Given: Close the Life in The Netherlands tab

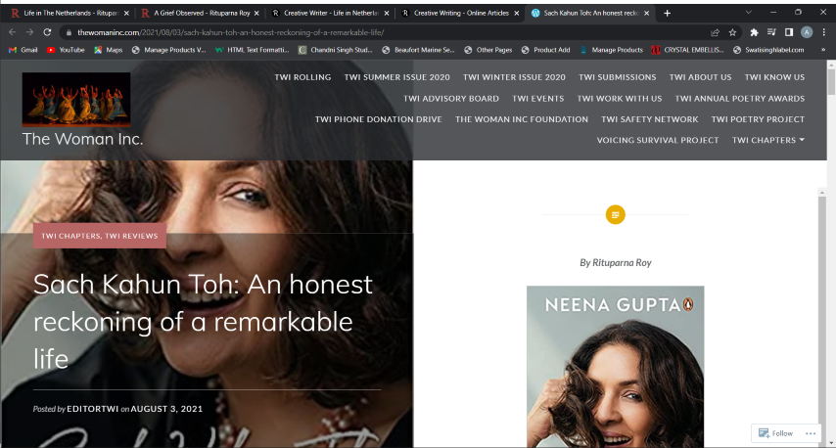Looking at the screenshot, I should click(126, 13).
